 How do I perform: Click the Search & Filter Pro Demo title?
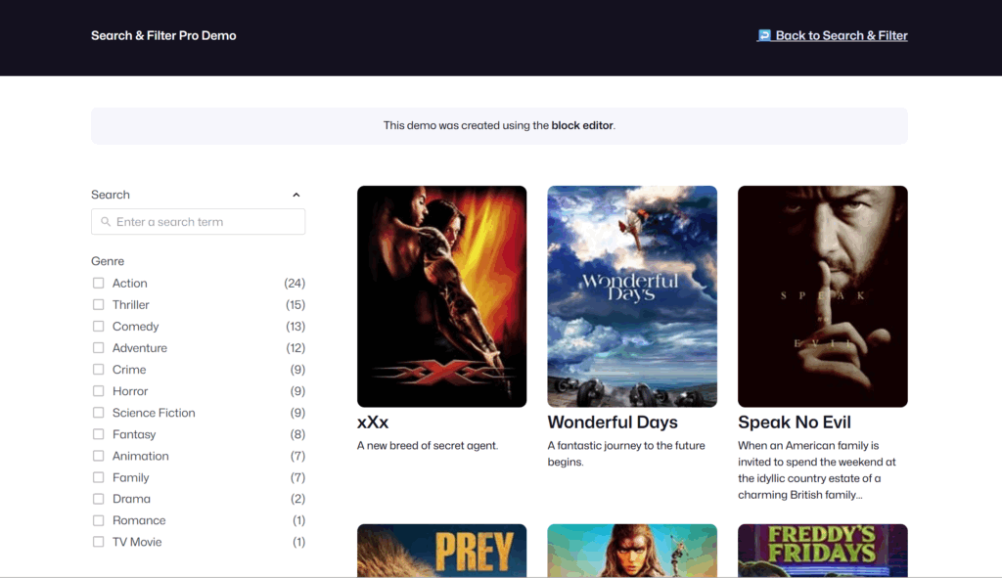[163, 36]
